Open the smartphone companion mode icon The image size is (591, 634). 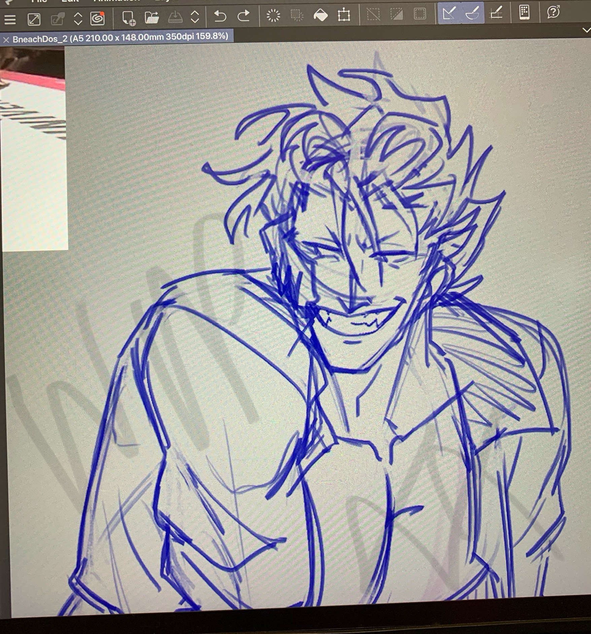tap(524, 12)
